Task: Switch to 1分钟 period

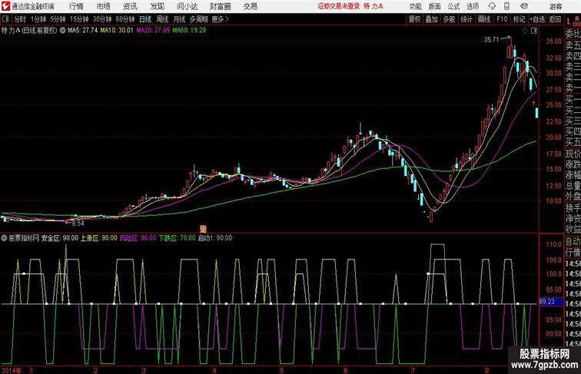Action: (38, 19)
